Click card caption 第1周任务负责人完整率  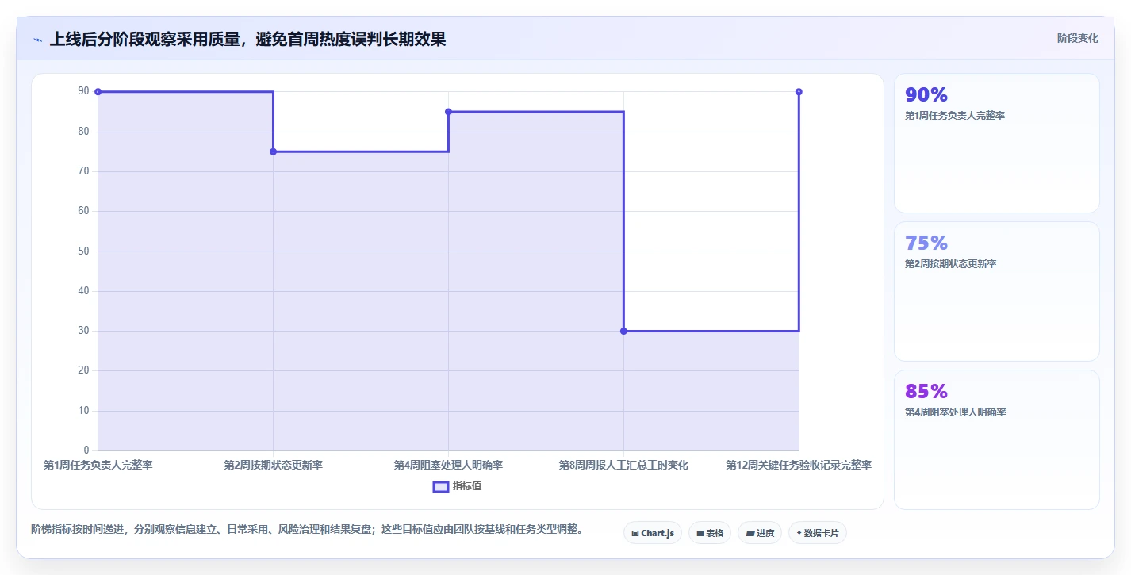(955, 116)
